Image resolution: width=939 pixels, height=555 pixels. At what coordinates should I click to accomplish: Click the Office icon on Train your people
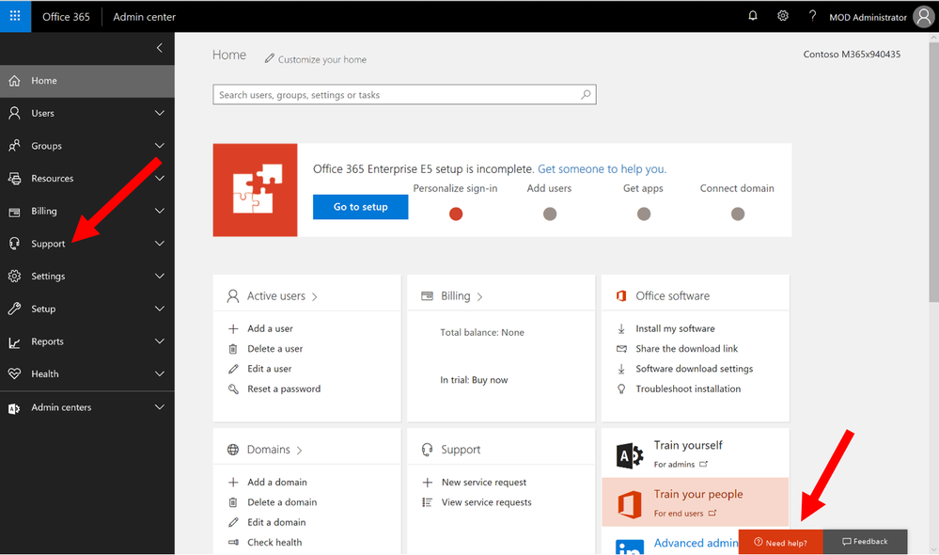pyautogui.click(x=630, y=503)
